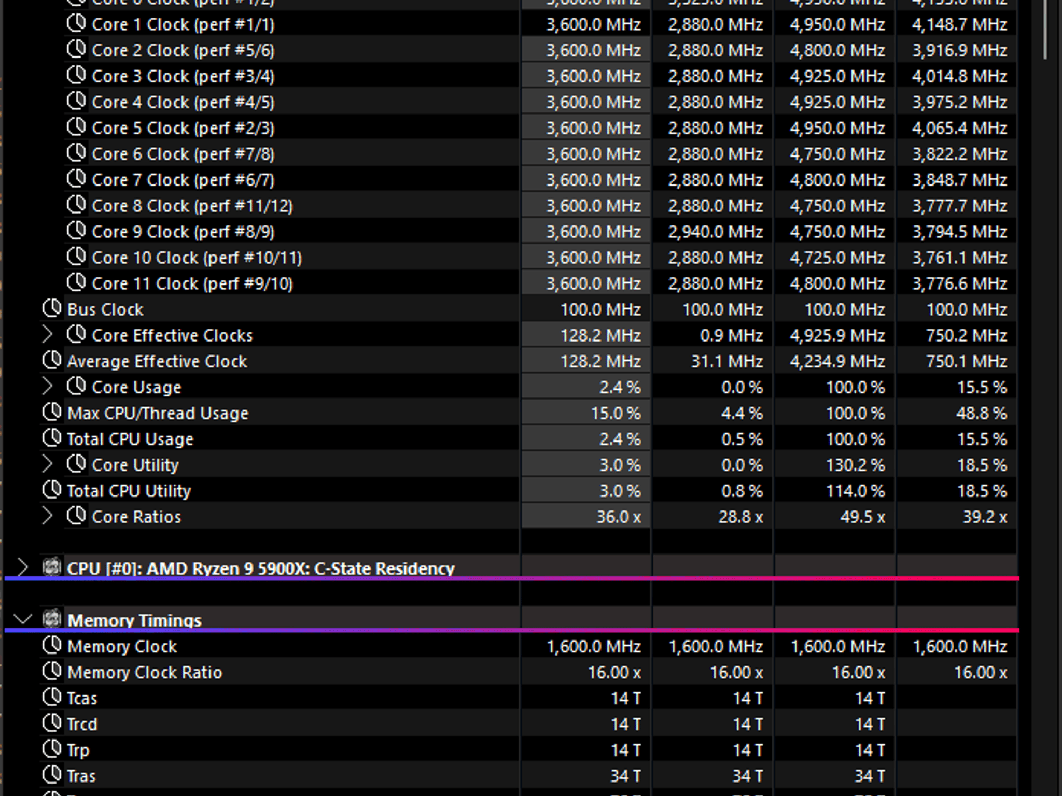Click the icon beside Memory Clock
The height and width of the screenshot is (796, 1062).
(52, 645)
